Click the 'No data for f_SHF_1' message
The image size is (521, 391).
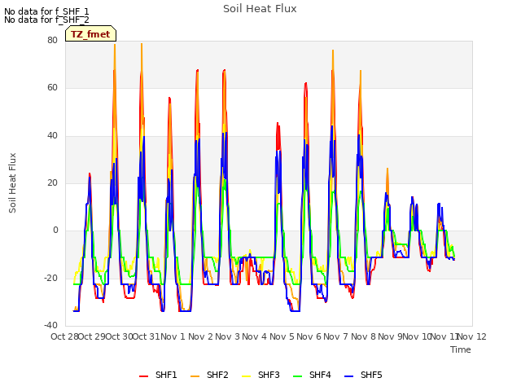(46, 11)
